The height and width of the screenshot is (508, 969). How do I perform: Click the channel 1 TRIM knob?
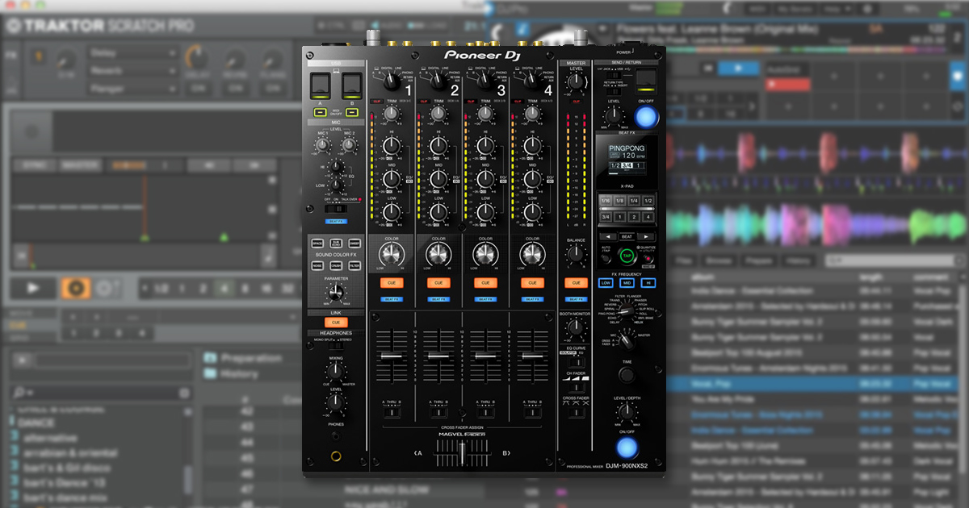click(x=391, y=115)
